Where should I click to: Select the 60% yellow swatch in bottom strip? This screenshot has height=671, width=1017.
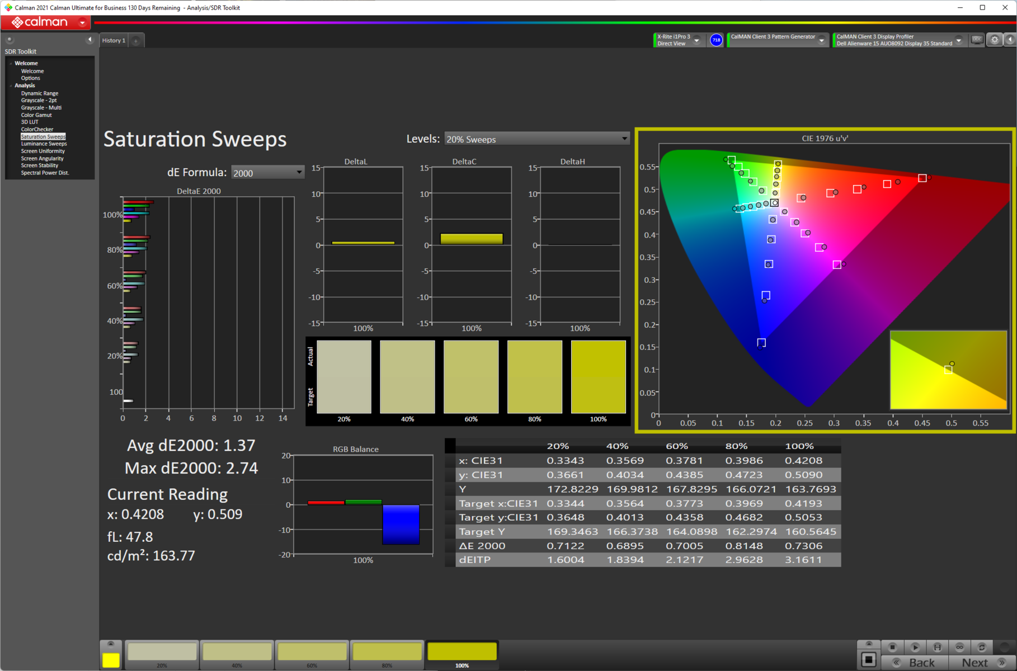(312, 653)
